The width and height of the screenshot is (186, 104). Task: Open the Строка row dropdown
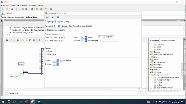coord(58,60)
